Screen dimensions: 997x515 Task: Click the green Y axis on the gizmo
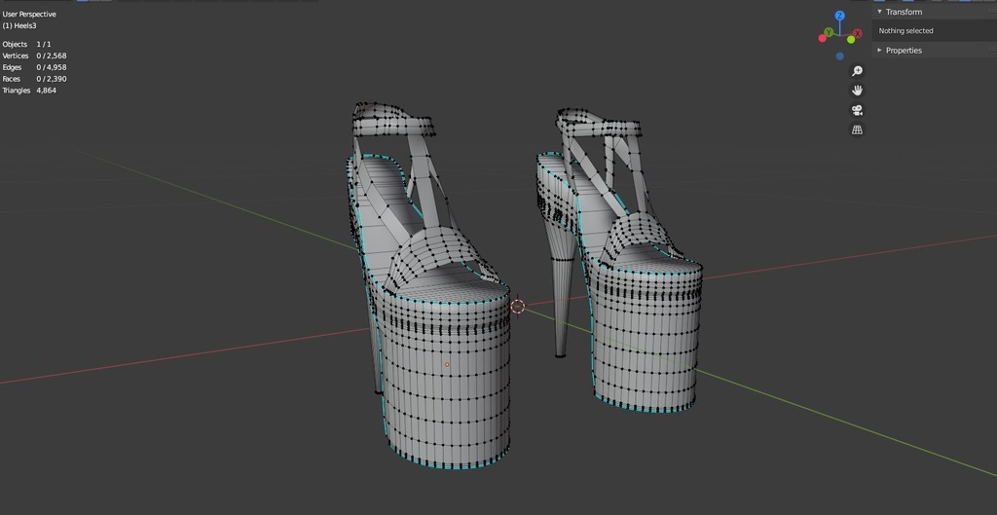pyautogui.click(x=829, y=32)
